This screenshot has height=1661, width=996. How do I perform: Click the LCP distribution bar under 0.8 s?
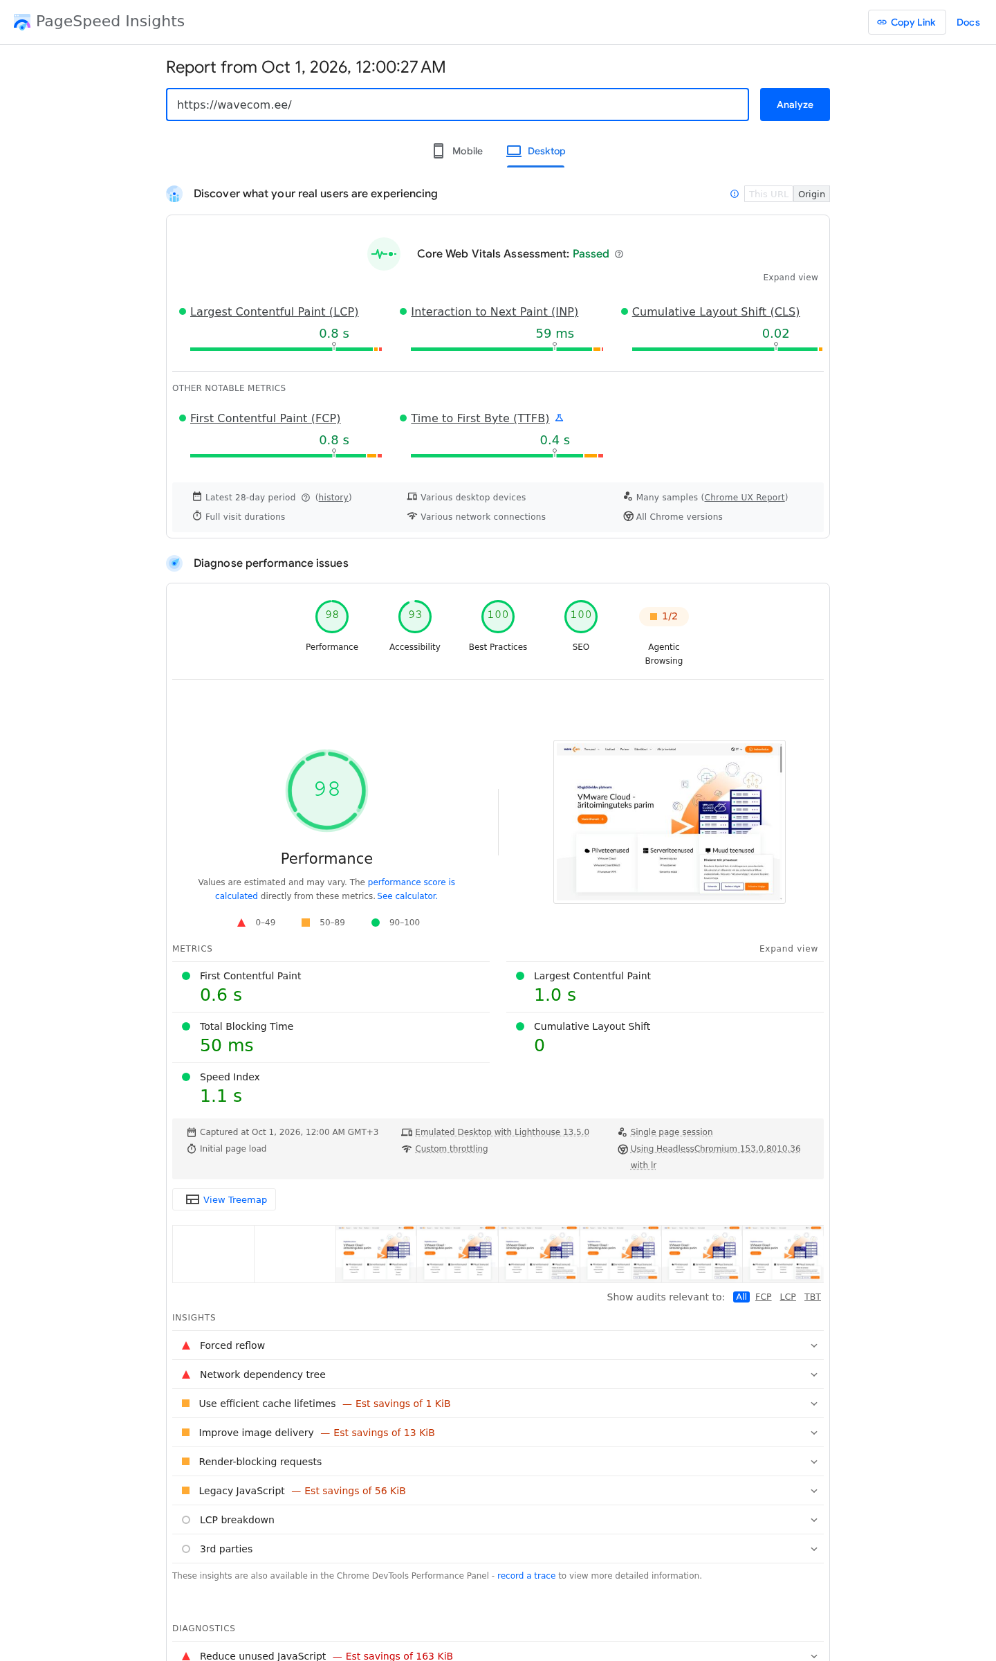[286, 349]
